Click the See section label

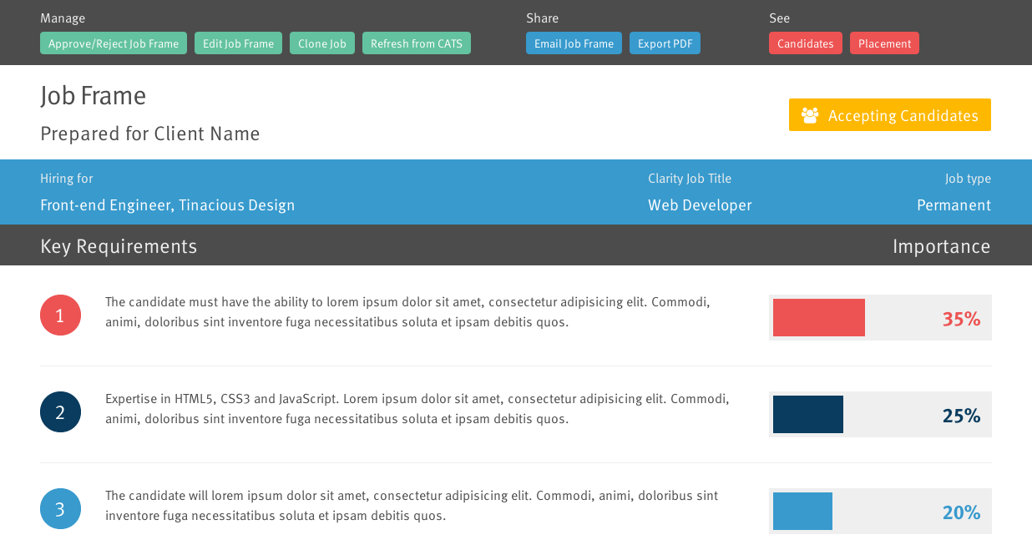(x=779, y=18)
